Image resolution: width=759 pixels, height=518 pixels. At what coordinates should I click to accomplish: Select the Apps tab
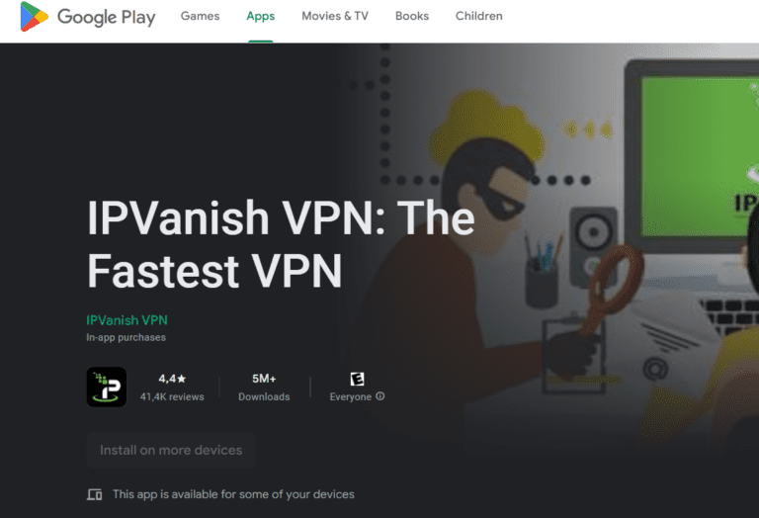(x=261, y=16)
